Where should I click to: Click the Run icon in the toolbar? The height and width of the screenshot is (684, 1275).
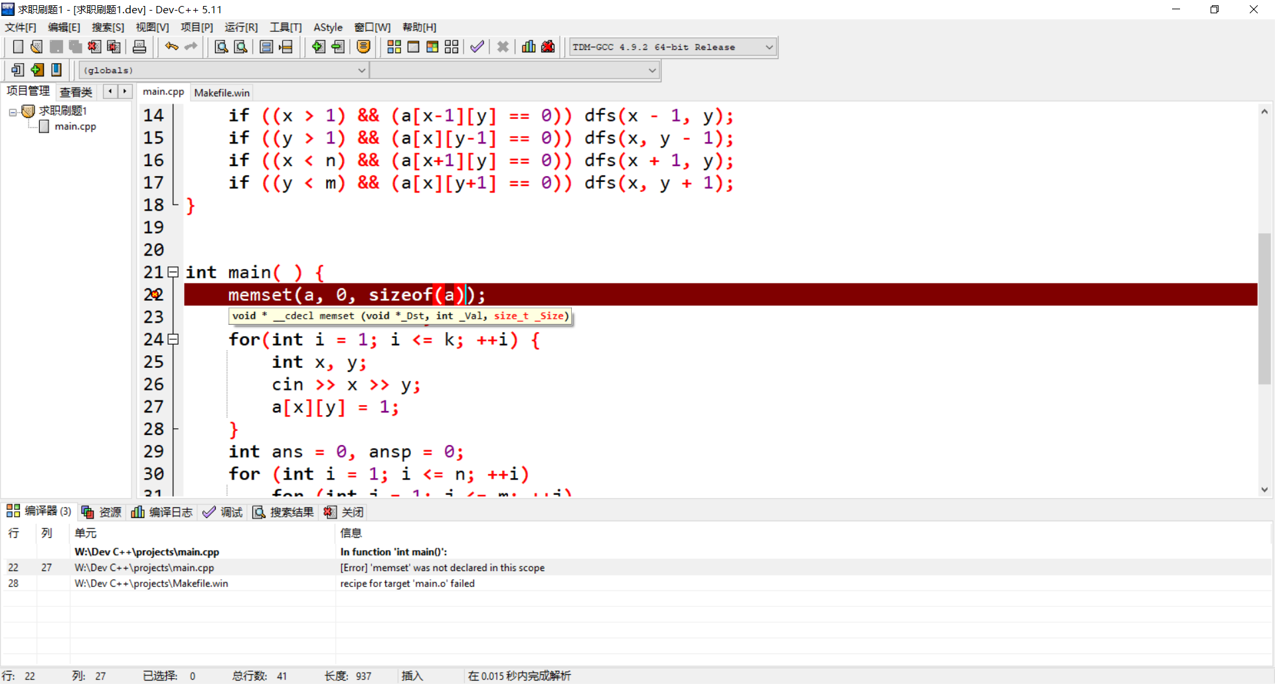point(413,46)
